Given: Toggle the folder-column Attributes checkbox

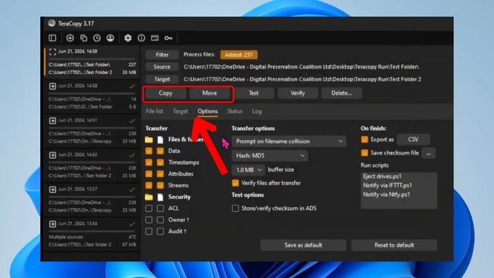Looking at the screenshot, I should pyautogui.click(x=149, y=174).
